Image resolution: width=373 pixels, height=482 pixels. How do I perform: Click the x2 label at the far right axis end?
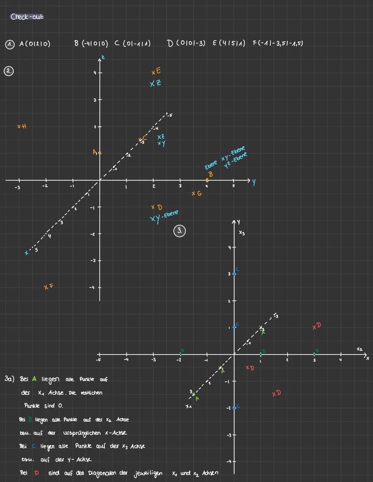click(x=360, y=349)
